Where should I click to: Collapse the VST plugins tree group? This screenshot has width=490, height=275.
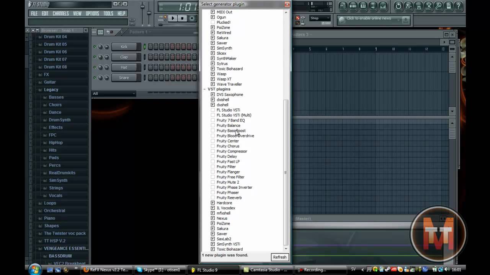coord(204,89)
